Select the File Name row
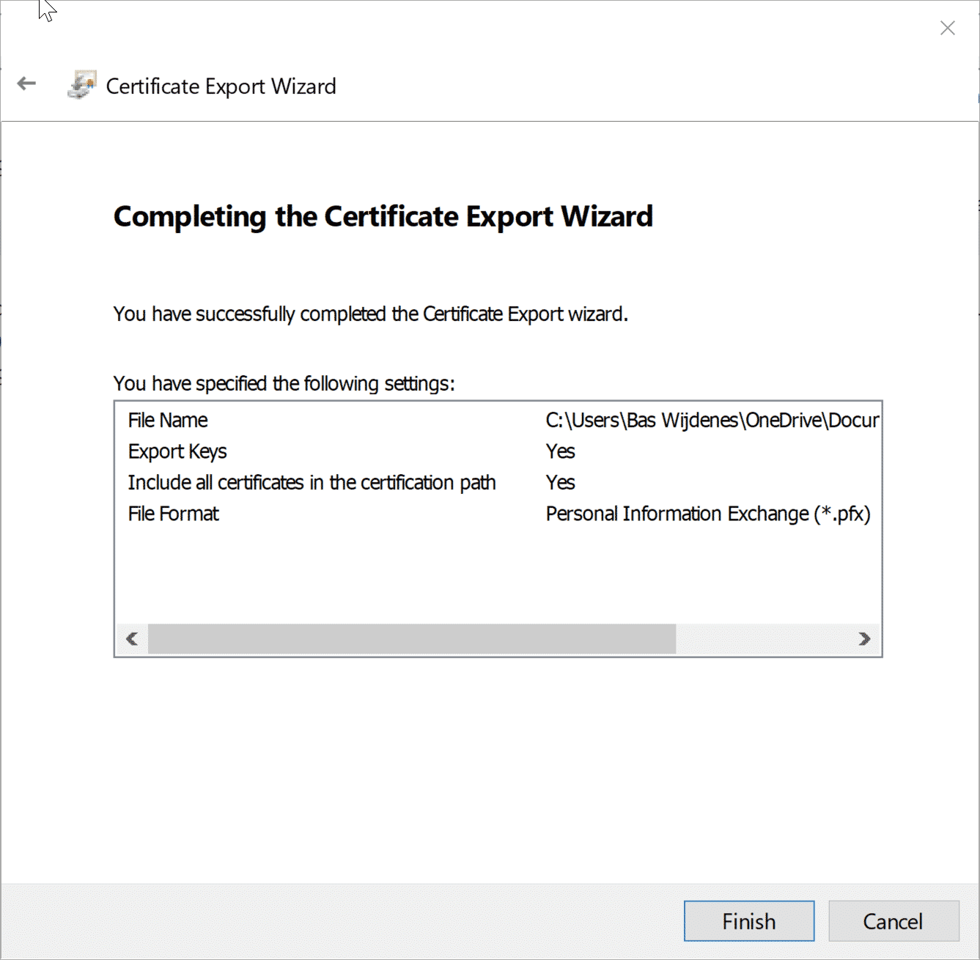The width and height of the screenshot is (980, 960). pos(167,420)
